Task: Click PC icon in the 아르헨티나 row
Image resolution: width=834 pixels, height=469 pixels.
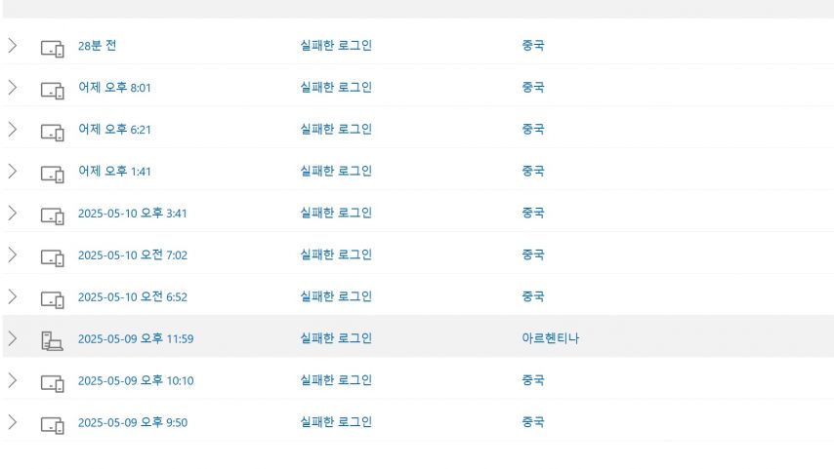Action: tap(52, 341)
